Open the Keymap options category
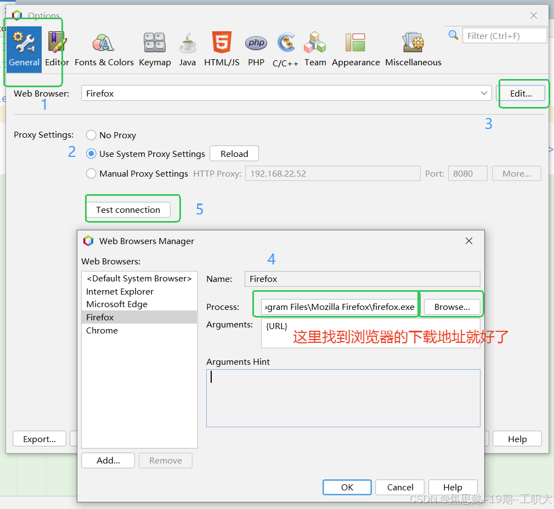The image size is (554, 509). click(155, 49)
